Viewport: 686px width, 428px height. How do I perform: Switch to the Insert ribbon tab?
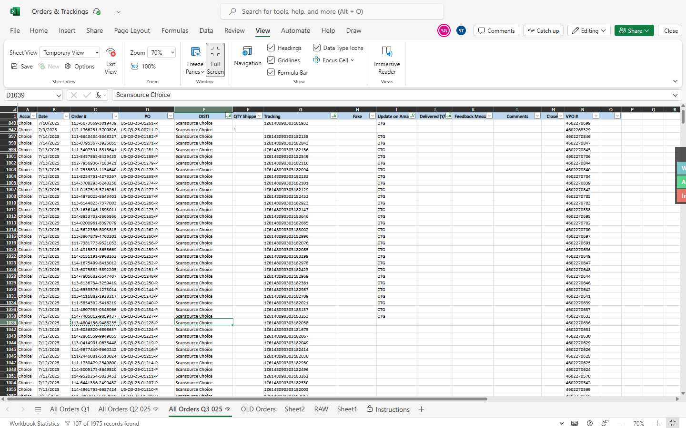point(67,30)
